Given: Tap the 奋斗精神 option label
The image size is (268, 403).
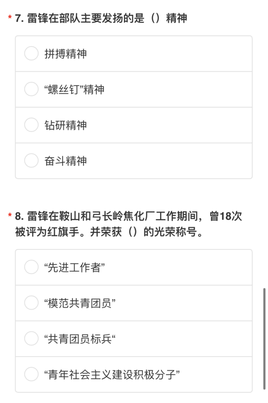Looking at the screenshot, I should pyautogui.click(x=66, y=161).
